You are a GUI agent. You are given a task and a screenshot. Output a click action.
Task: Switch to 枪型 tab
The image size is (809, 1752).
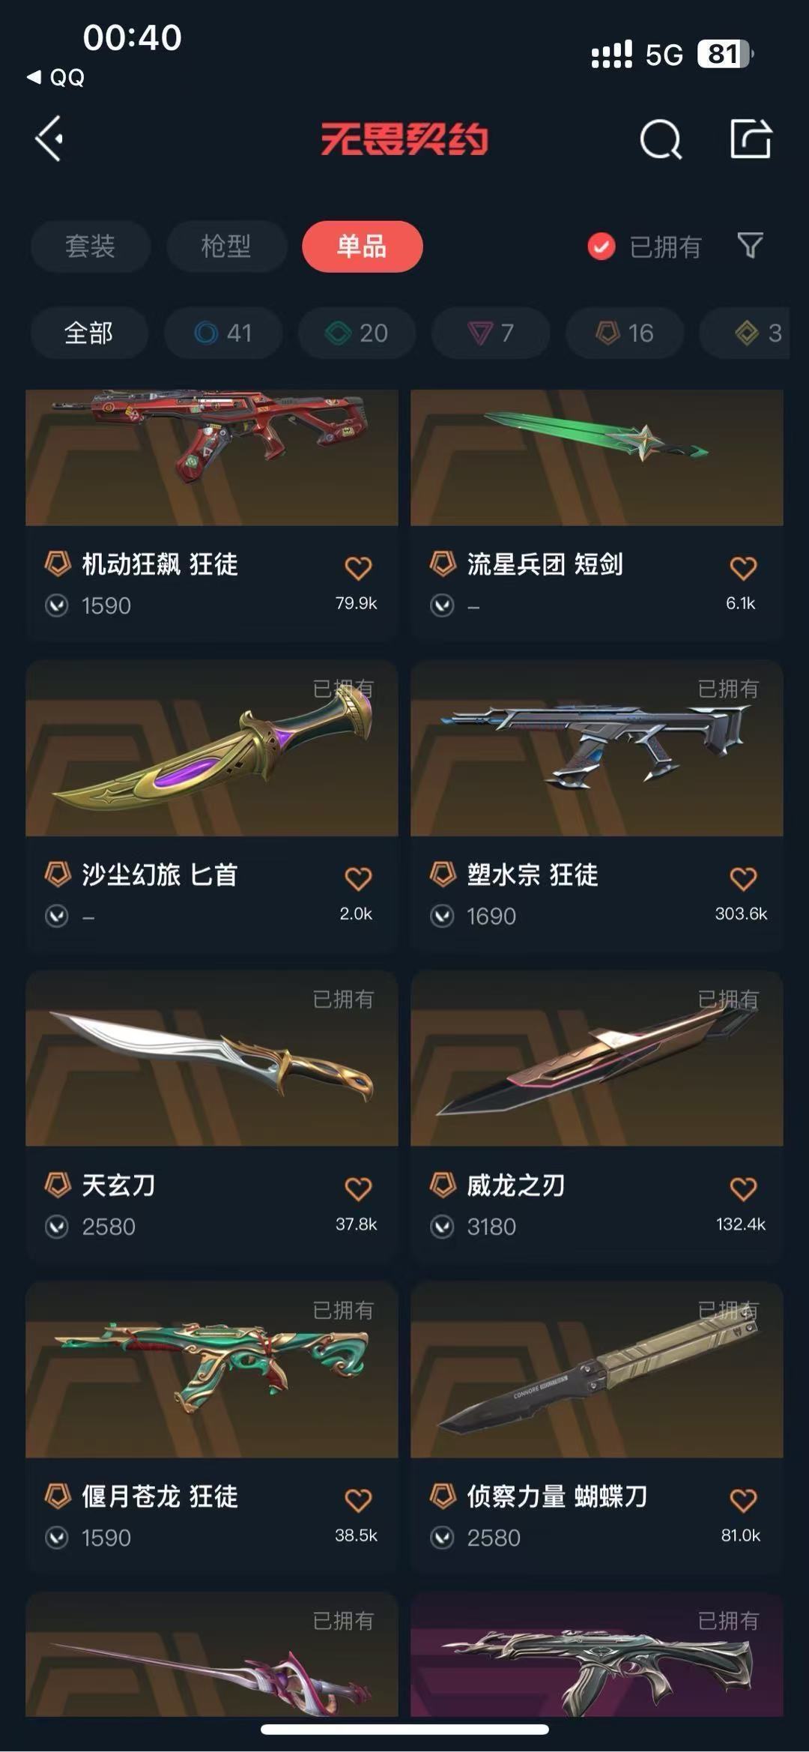coord(226,247)
